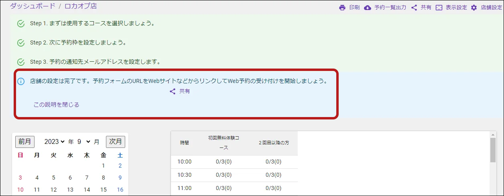The image size is (504, 196).
Task: Select September 2 on the calendar
Action: pyautogui.click(x=120, y=166)
